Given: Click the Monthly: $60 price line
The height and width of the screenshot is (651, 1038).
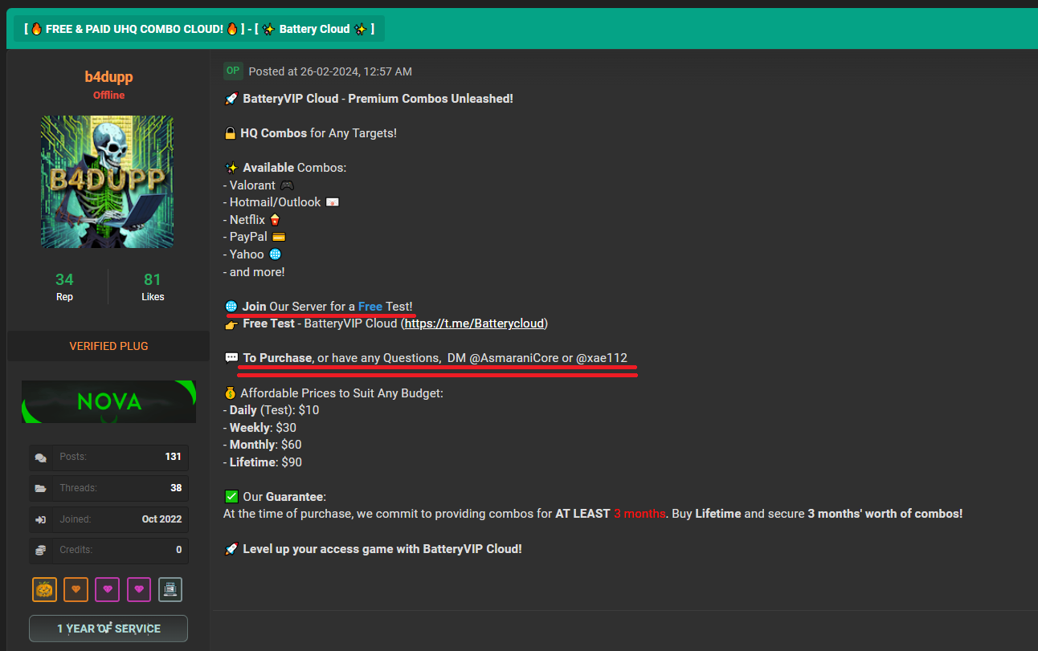Looking at the screenshot, I should pos(263,445).
